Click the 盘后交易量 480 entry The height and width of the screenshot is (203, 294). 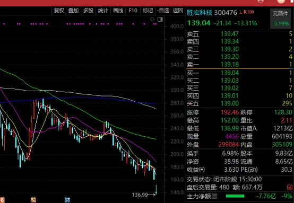[208, 187]
